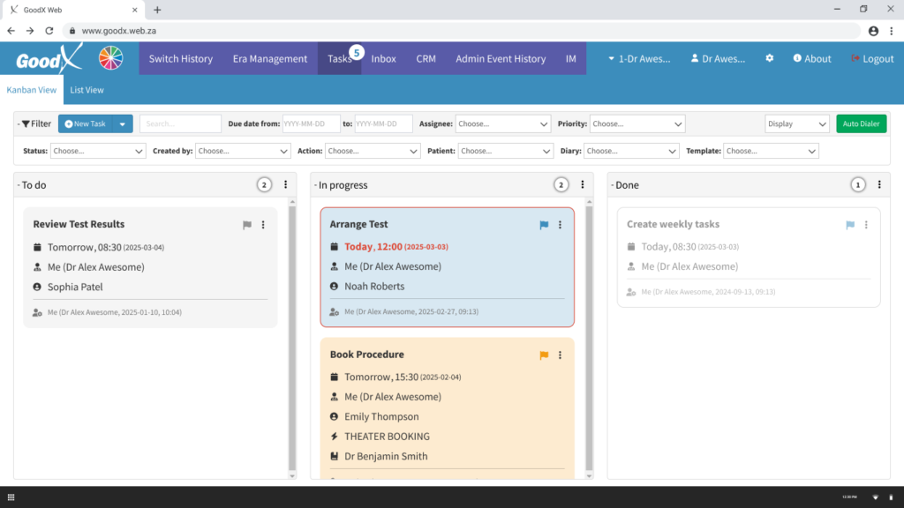The image size is (904, 508).
Task: Reload the browser page
Action: (x=49, y=31)
